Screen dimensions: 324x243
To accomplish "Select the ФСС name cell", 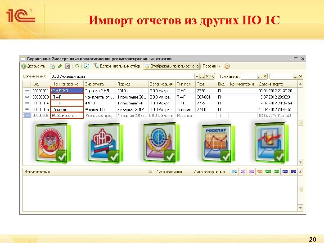I will (x=67, y=103).
